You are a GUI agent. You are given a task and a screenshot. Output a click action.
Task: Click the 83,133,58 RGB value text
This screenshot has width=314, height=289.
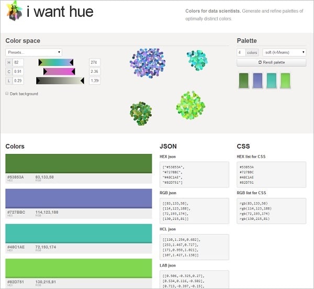[44, 177]
